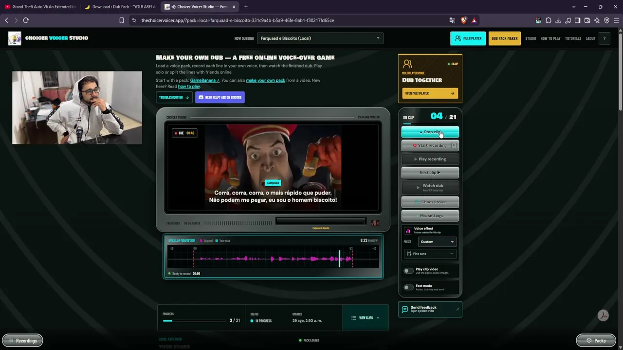Open the About nav item
This screenshot has height=350, width=623.
coord(590,38)
